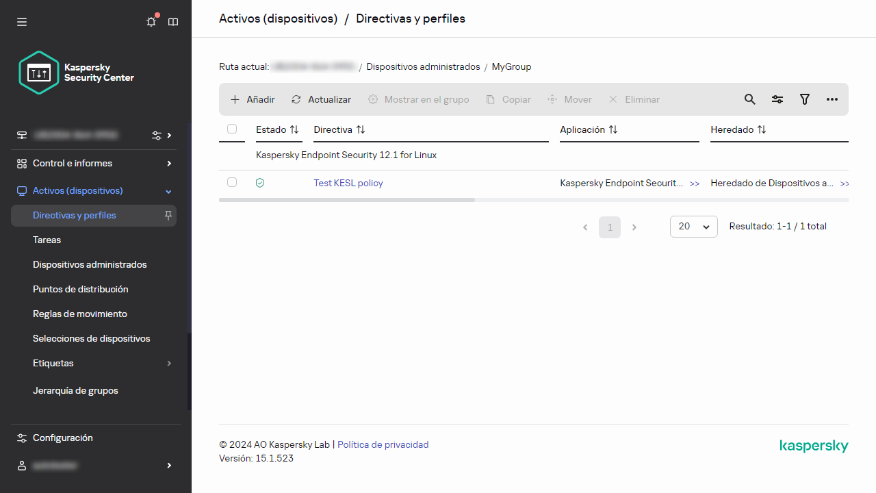Sort by Directiva column arrows

click(x=361, y=129)
